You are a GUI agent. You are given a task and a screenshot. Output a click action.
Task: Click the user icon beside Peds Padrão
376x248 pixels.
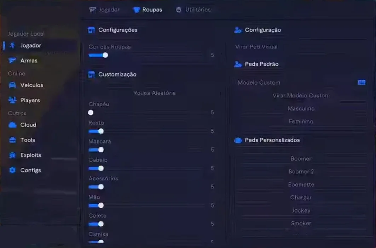coord(238,64)
